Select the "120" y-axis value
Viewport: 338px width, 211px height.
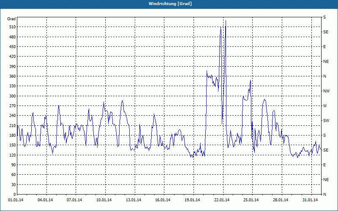click(13, 155)
